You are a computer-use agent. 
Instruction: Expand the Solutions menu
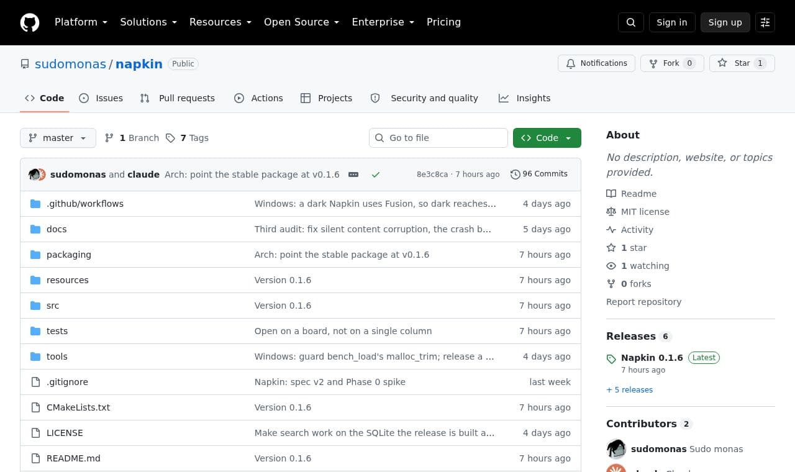[148, 22]
